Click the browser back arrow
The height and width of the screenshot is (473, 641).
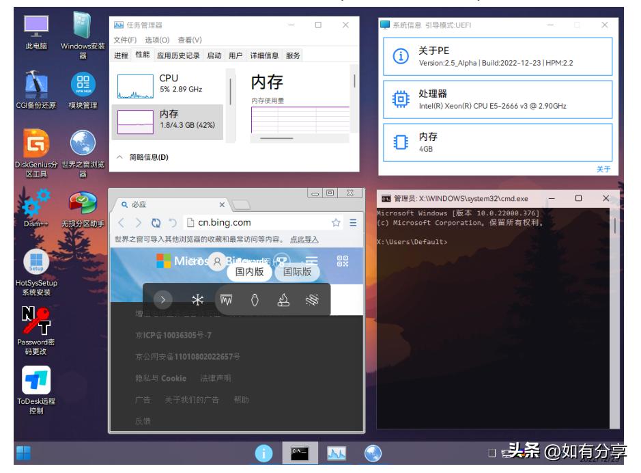click(x=121, y=223)
